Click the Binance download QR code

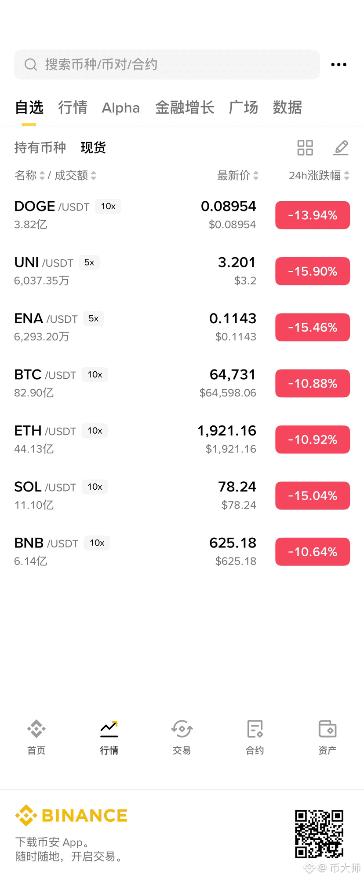[x=319, y=834]
